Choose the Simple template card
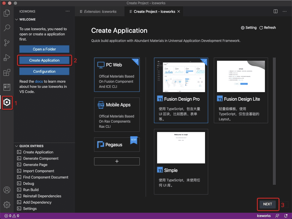 181,162
